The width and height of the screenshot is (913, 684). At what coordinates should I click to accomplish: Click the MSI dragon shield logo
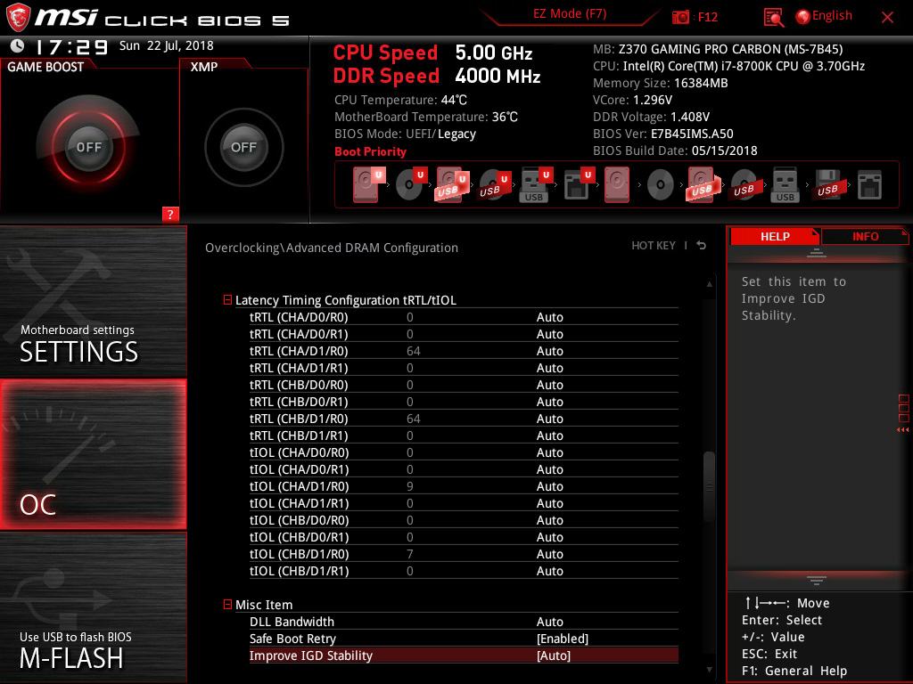(18, 18)
